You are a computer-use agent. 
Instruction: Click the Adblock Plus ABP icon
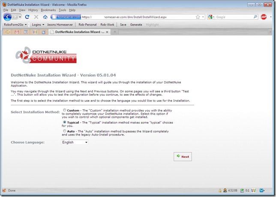pos(264,17)
